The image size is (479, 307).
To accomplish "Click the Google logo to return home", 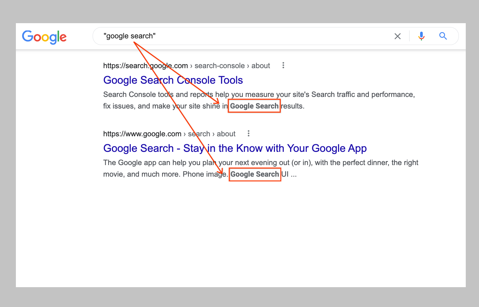I will click(44, 37).
